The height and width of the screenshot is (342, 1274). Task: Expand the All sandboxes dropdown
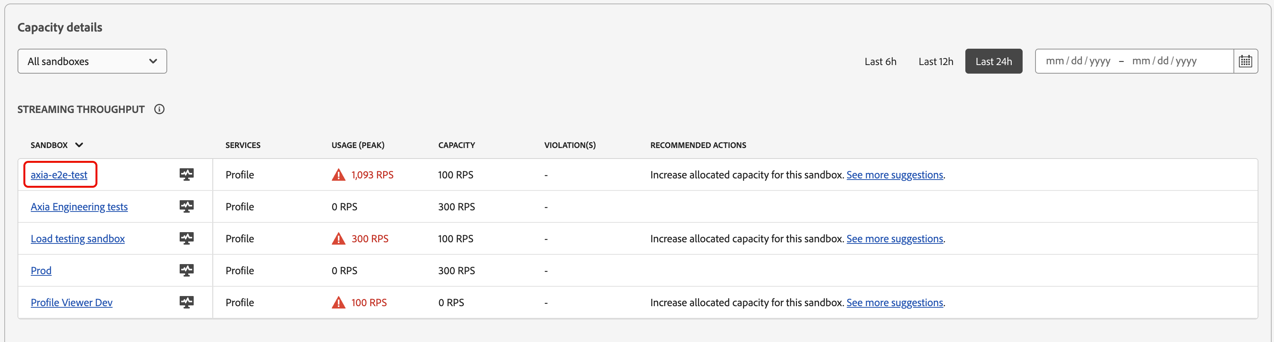(x=92, y=61)
